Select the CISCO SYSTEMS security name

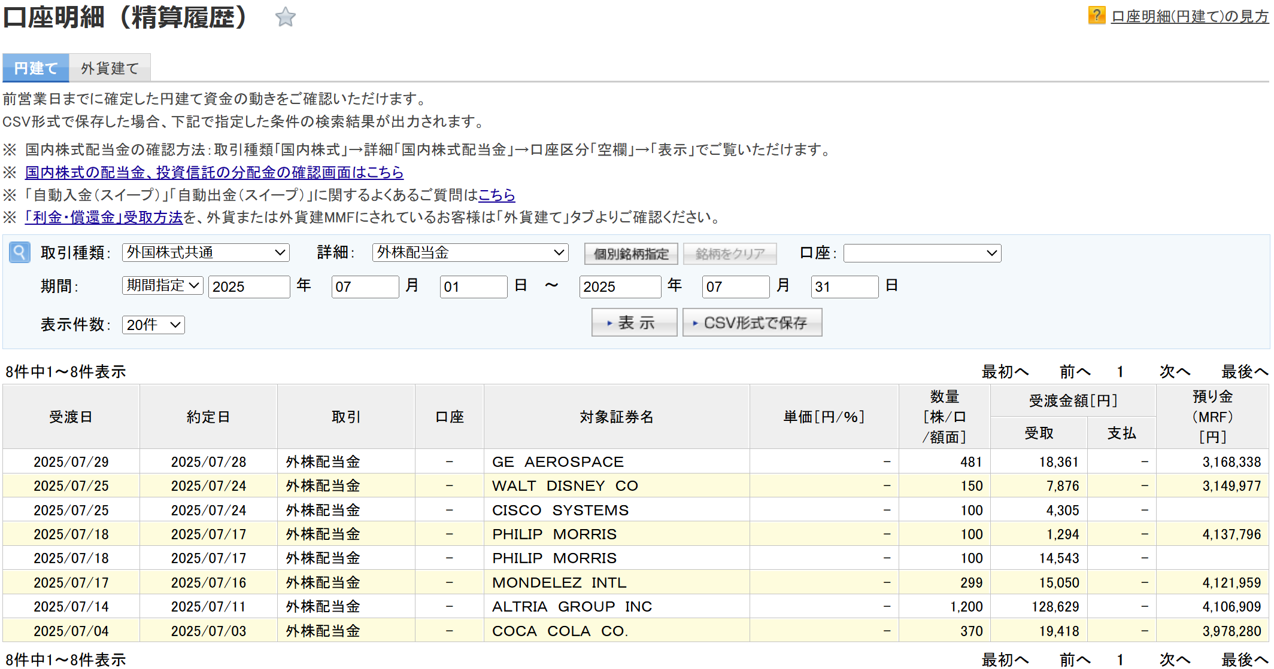pyautogui.click(x=560, y=510)
